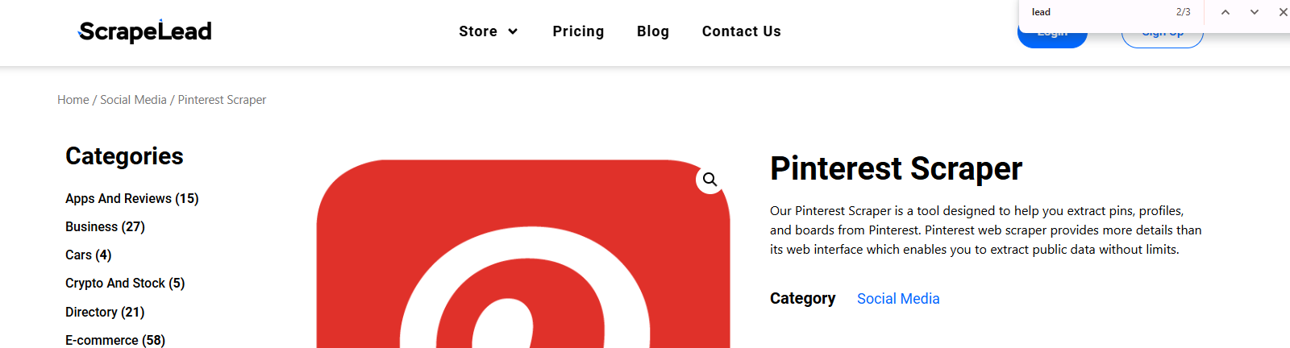
Task: Go to next find result arrow
Action: (1255, 12)
